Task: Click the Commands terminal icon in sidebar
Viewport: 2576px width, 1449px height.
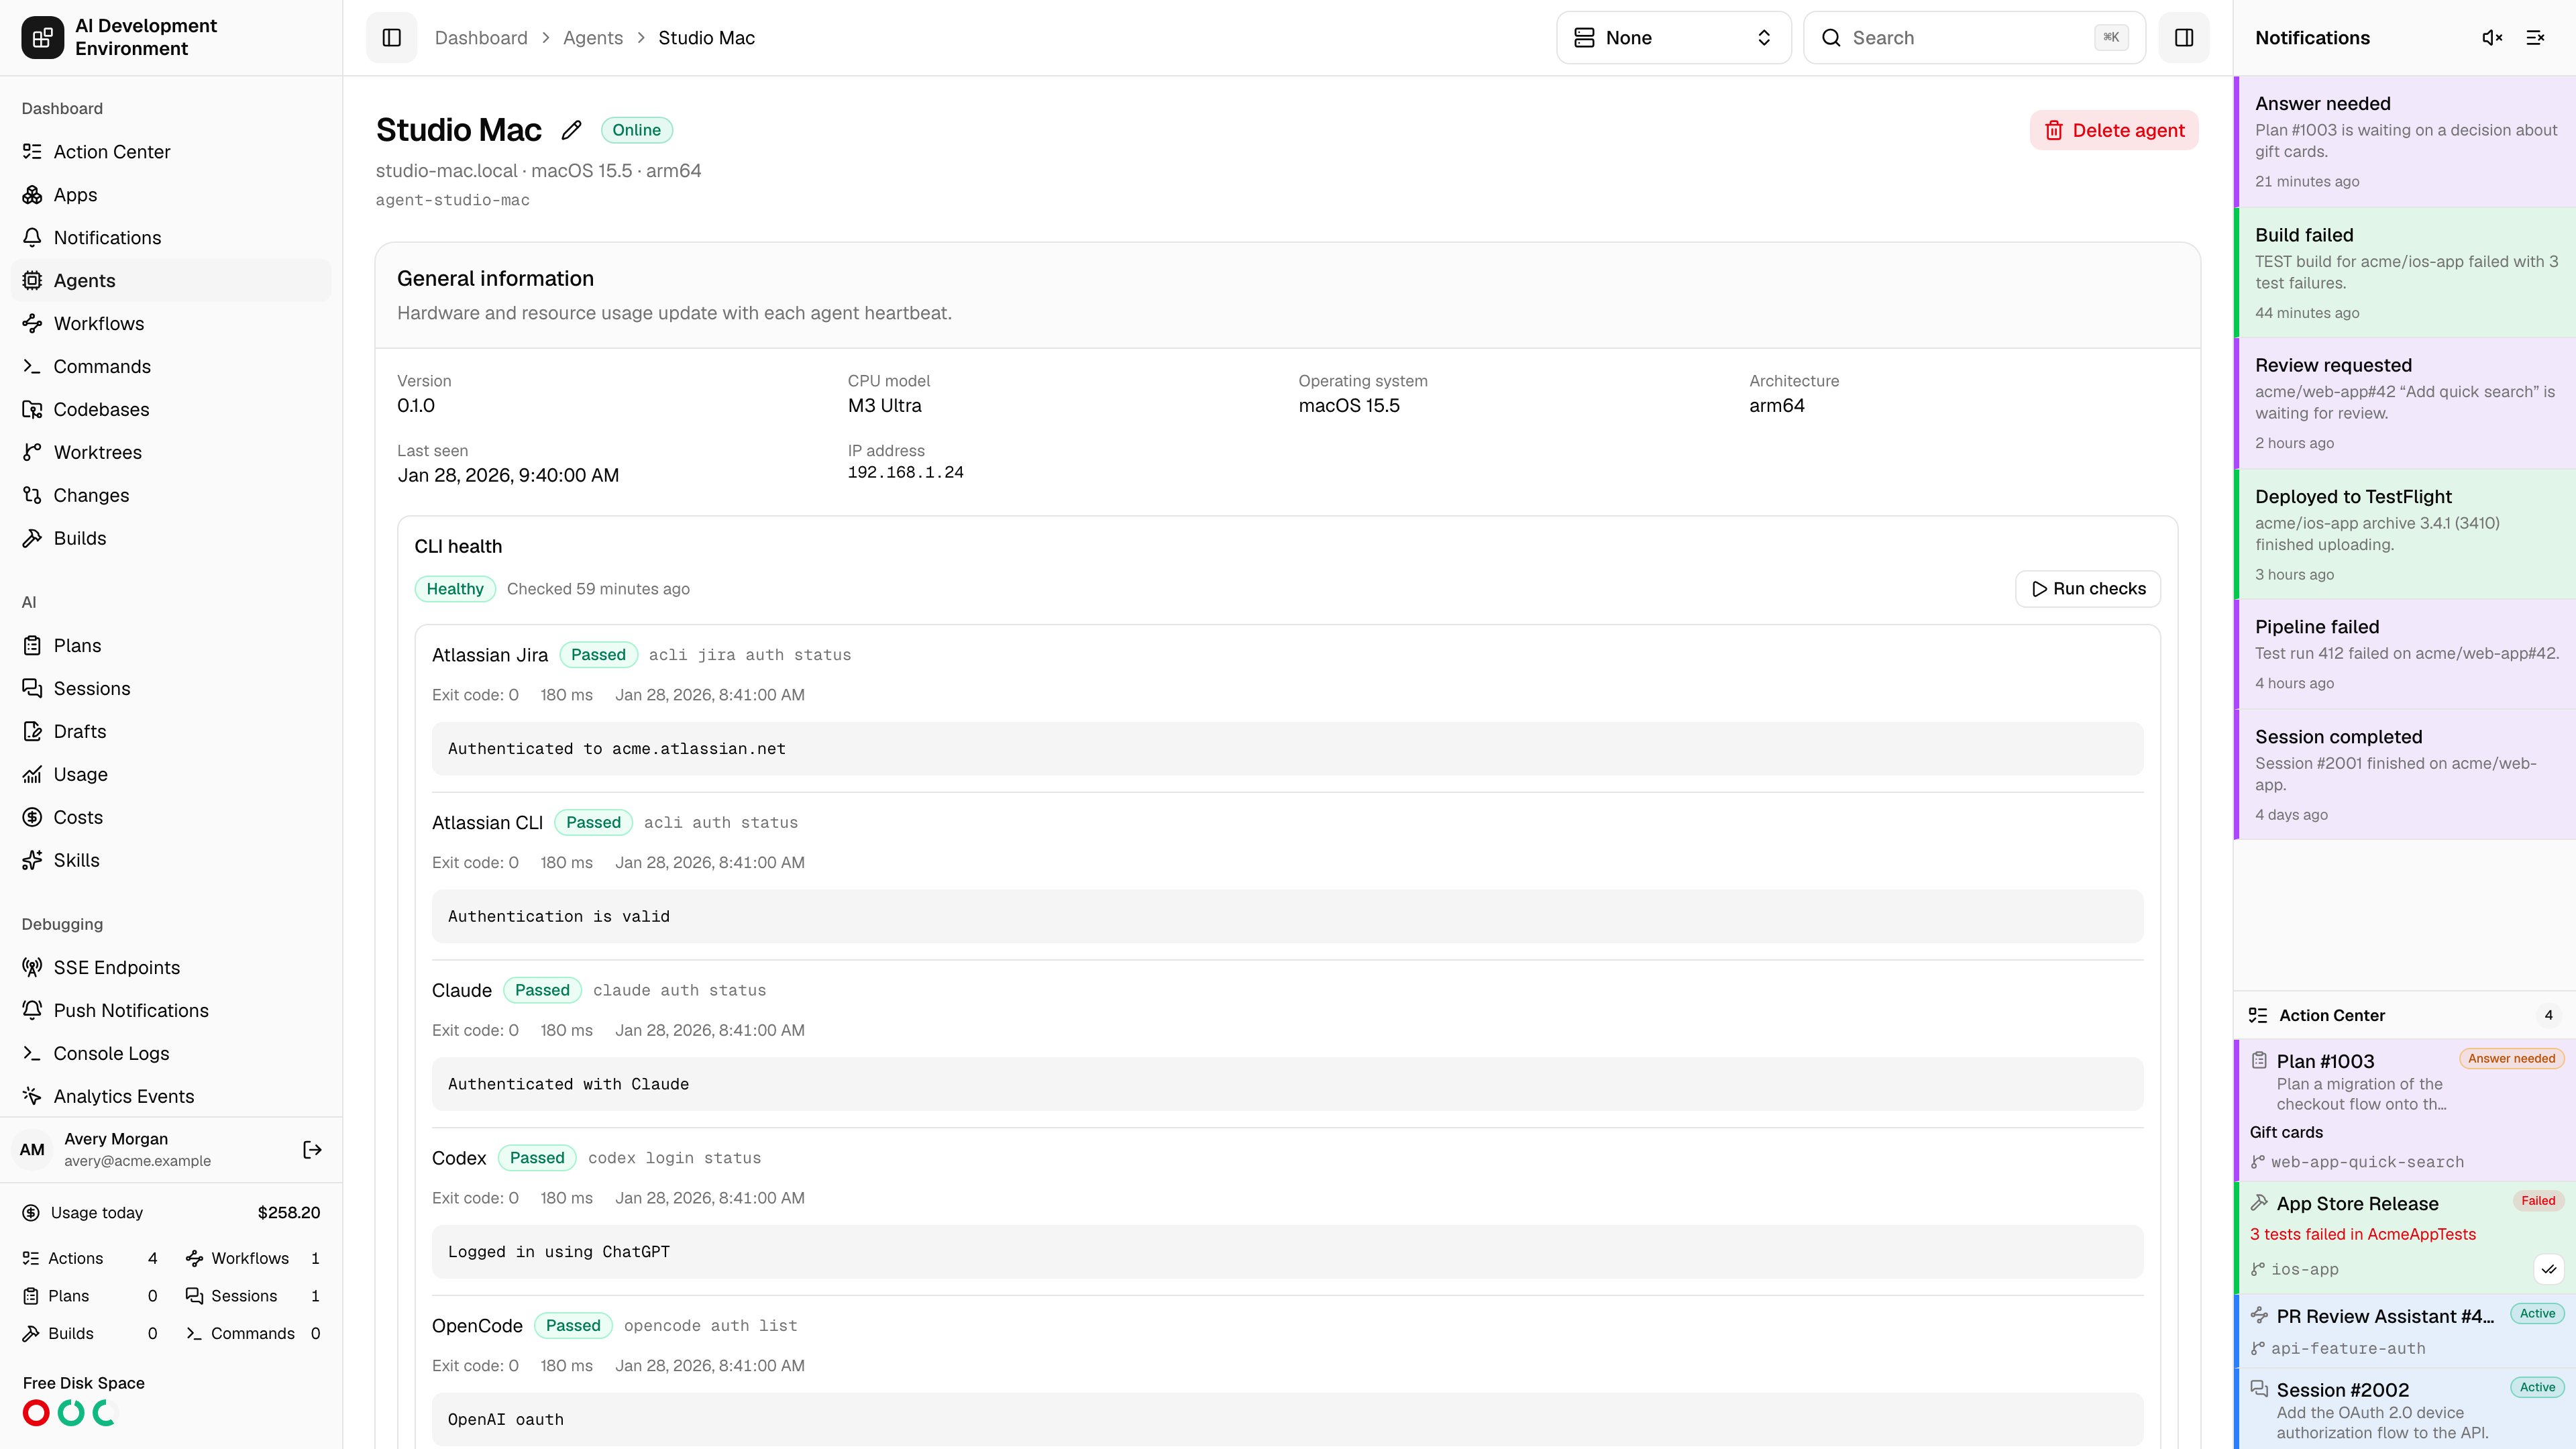Action: 32,367
